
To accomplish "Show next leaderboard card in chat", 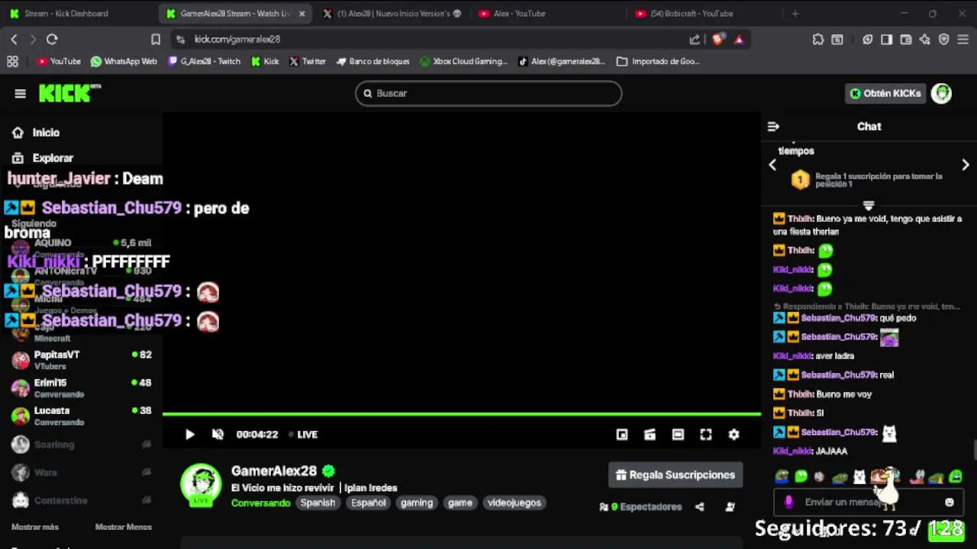I will tap(965, 165).
